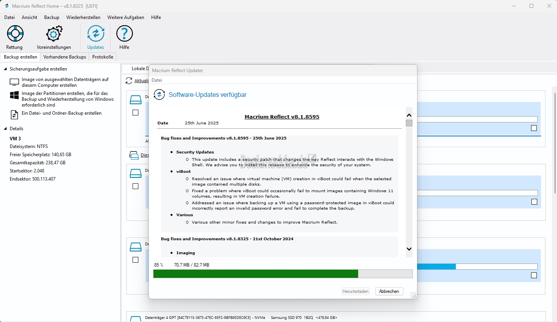Click the Software-Updates verfügbar heading
This screenshot has height=322, width=557.
207,95
